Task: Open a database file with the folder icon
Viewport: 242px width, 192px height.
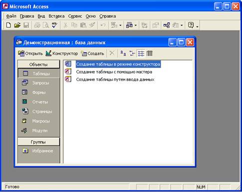Action: click(x=17, y=25)
